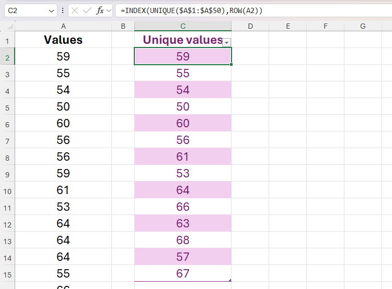392x289 pixels.
Task: Click the three-dot name box resize handle
Action: tap(63, 10)
